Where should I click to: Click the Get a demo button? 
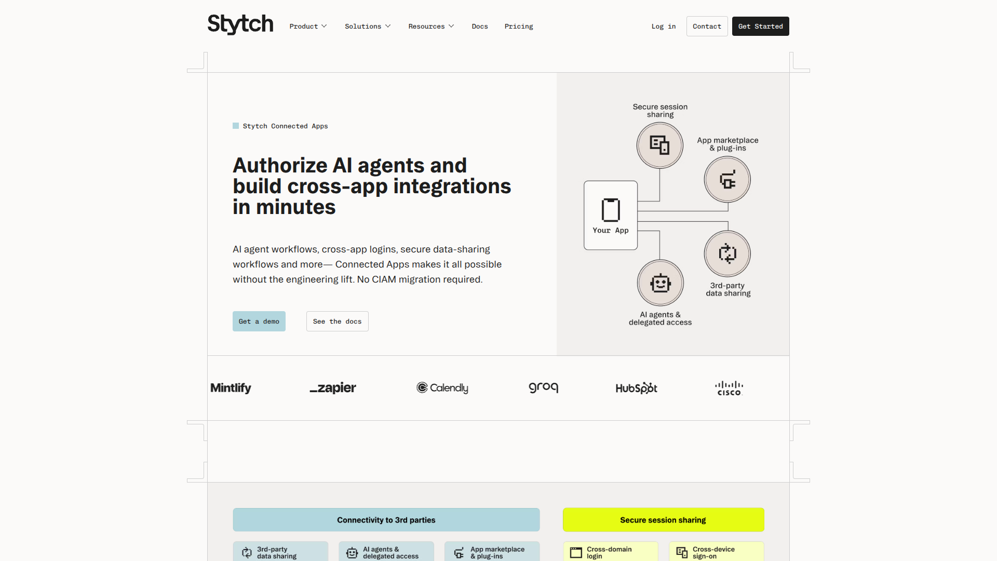point(259,321)
